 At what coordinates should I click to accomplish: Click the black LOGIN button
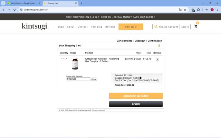(136, 104)
